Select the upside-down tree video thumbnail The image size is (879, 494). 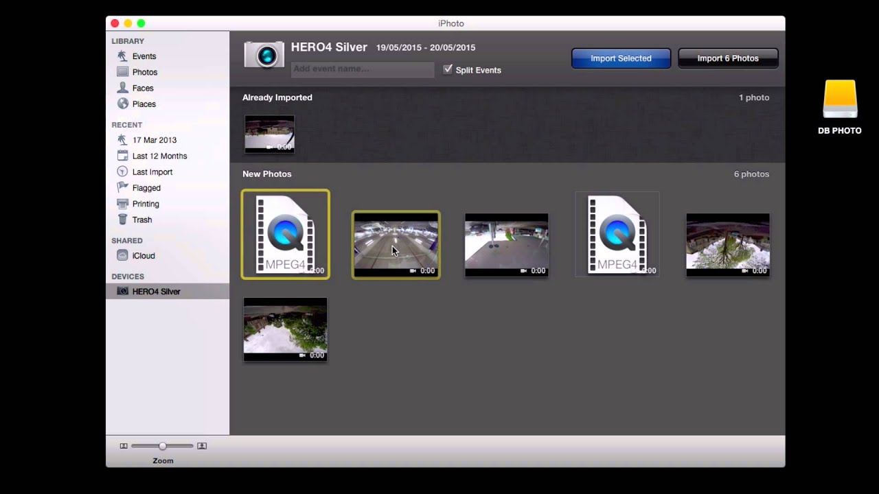(x=728, y=245)
